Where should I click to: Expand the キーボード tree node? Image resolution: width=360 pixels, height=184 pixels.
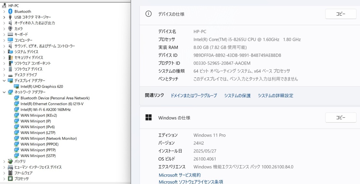(x=4, y=34)
